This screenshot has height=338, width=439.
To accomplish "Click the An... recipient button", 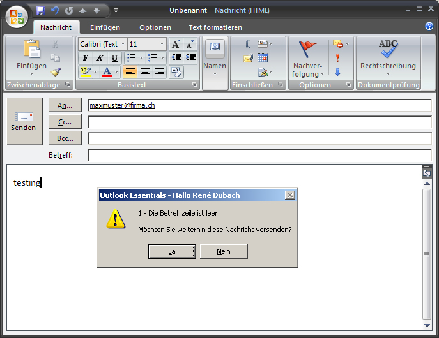I will coord(65,105).
